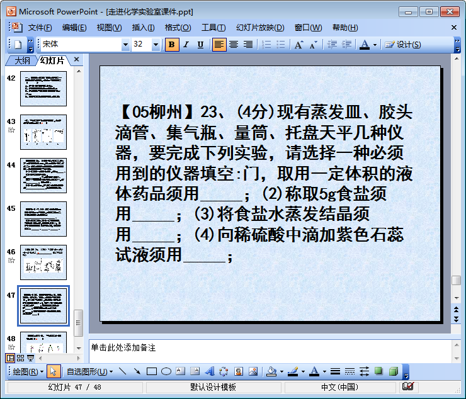Choose a line style from the drawing toolbar
This screenshot has height=399, width=466.
tap(335, 371)
